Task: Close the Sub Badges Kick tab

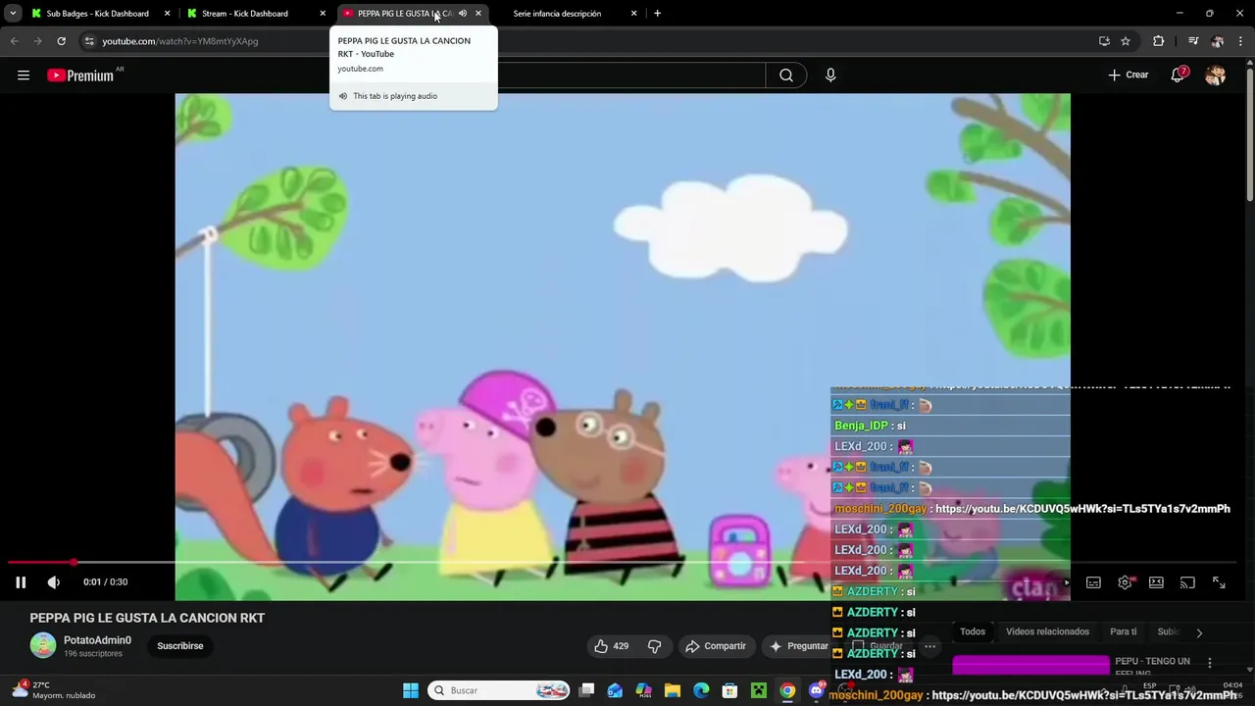Action: [x=167, y=14]
